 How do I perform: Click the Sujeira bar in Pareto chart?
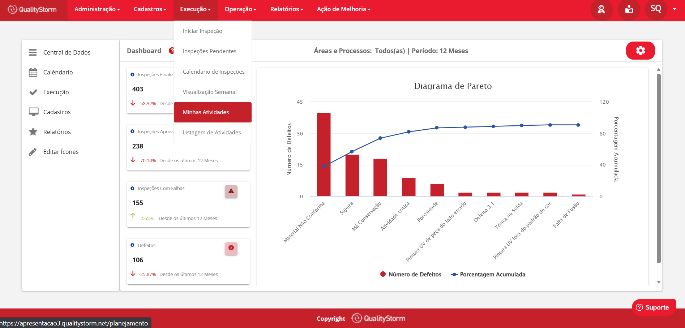[x=352, y=176]
